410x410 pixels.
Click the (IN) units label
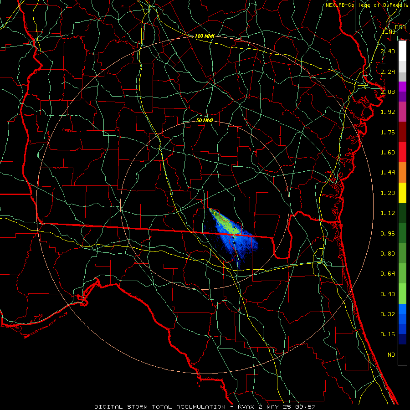click(389, 31)
